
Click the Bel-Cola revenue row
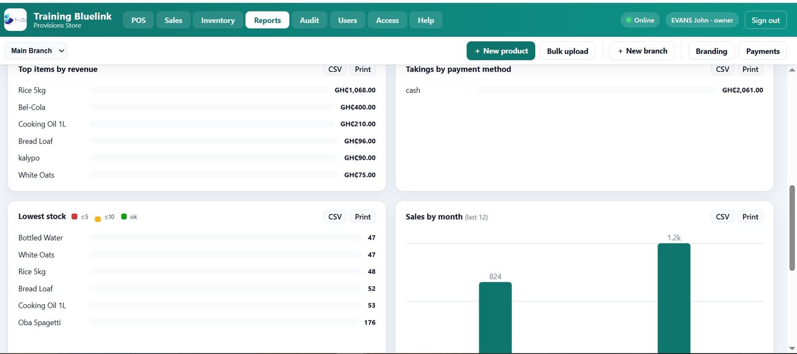tap(197, 107)
